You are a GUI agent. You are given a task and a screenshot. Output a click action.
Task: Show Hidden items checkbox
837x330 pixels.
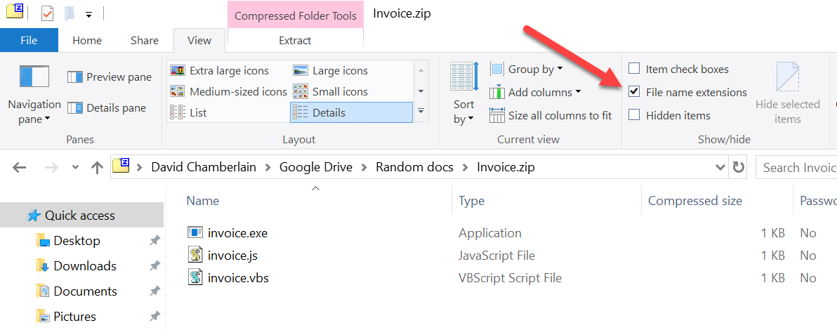(x=634, y=115)
